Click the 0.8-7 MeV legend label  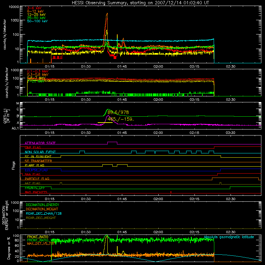[x=36, y=78]
